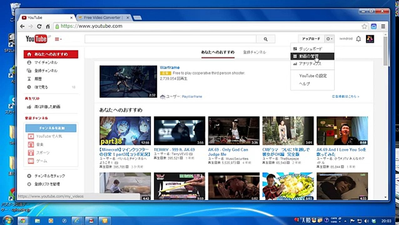The image size is (399, 225).
Task: Open the TERRY - 999 ft. AK-69 title
Action: pyautogui.click(x=174, y=150)
